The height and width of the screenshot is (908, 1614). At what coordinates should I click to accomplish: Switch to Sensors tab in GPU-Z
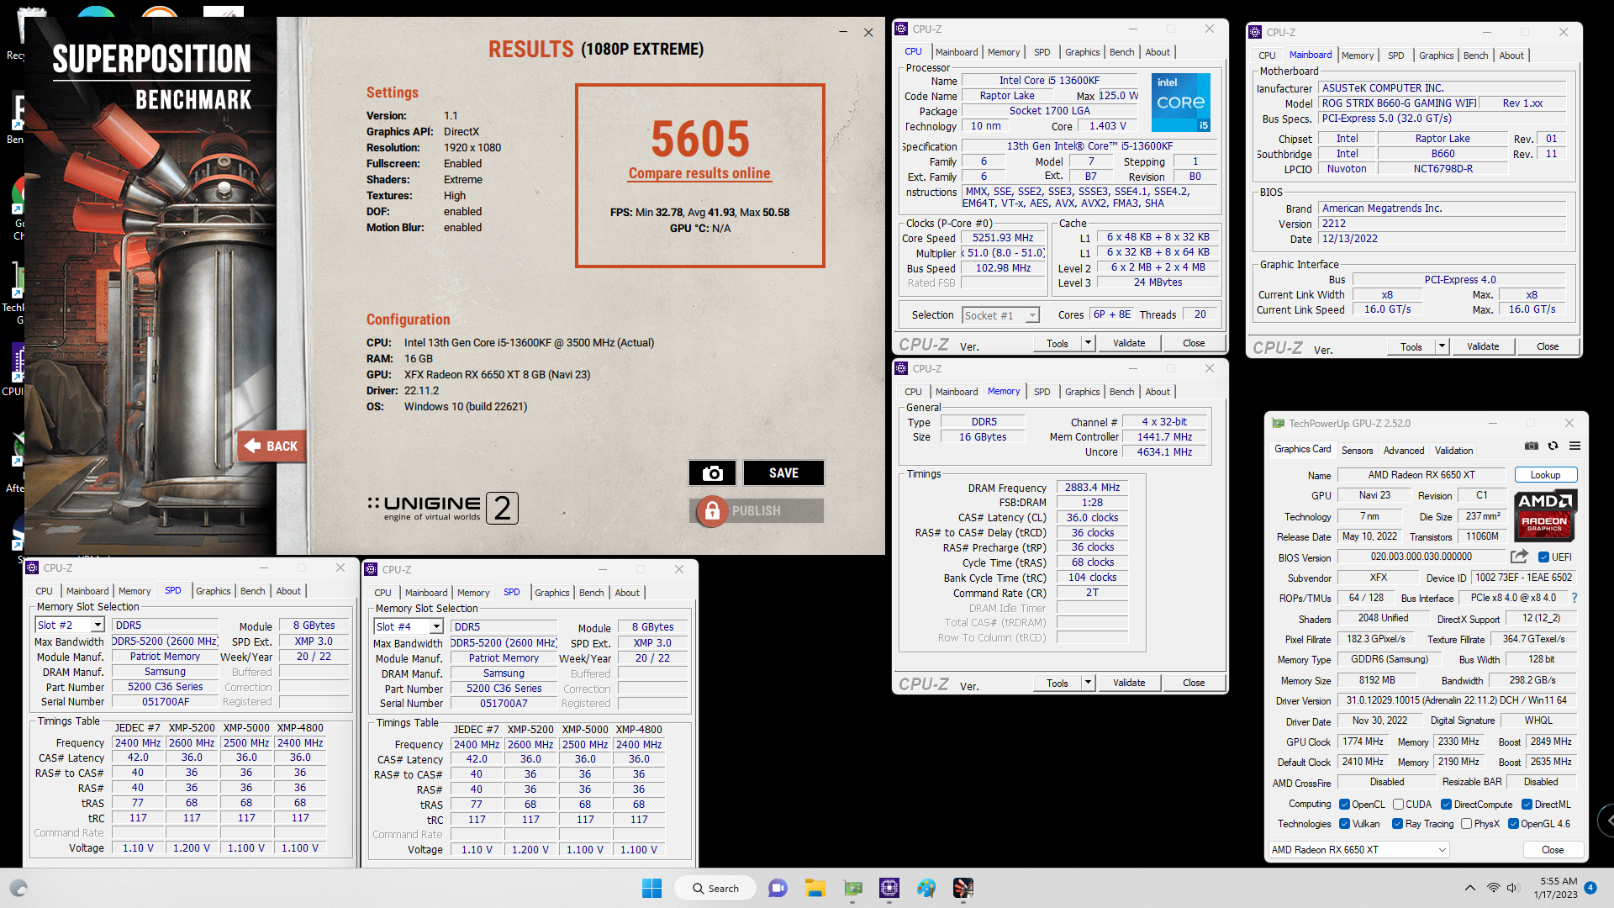[1357, 451]
